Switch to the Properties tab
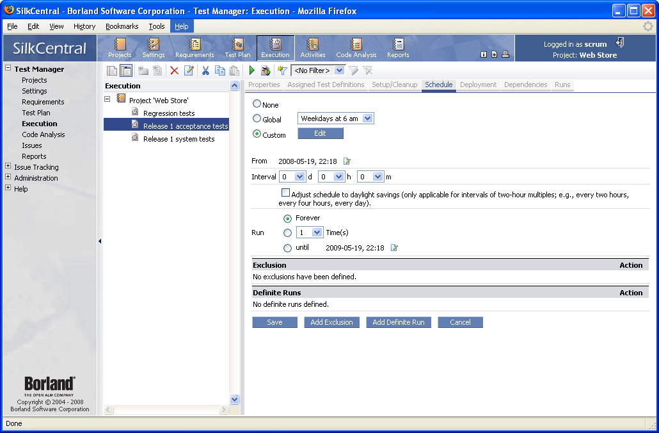The height and width of the screenshot is (433, 659). tap(264, 85)
